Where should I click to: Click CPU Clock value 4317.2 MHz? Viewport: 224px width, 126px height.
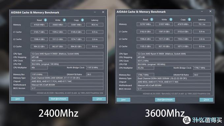coord(174,61)
